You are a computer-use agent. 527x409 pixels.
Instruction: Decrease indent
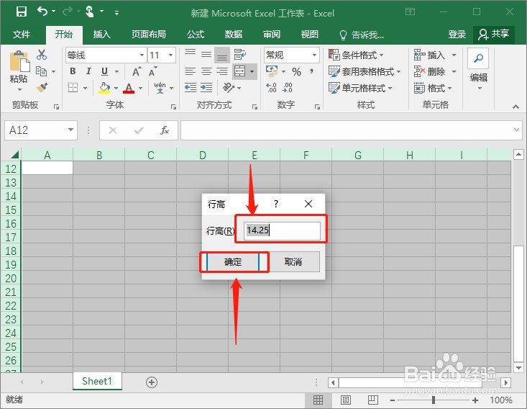coord(191,88)
